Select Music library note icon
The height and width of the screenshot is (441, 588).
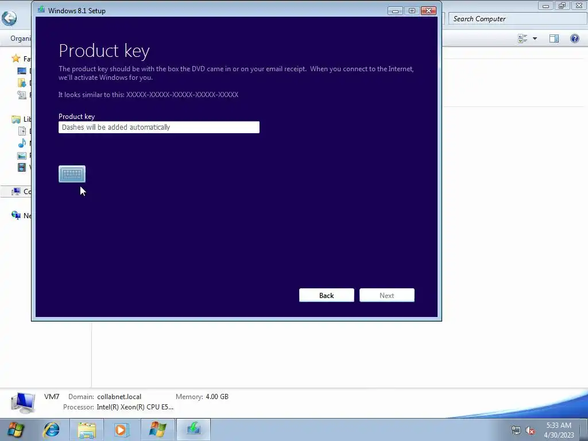(x=22, y=143)
